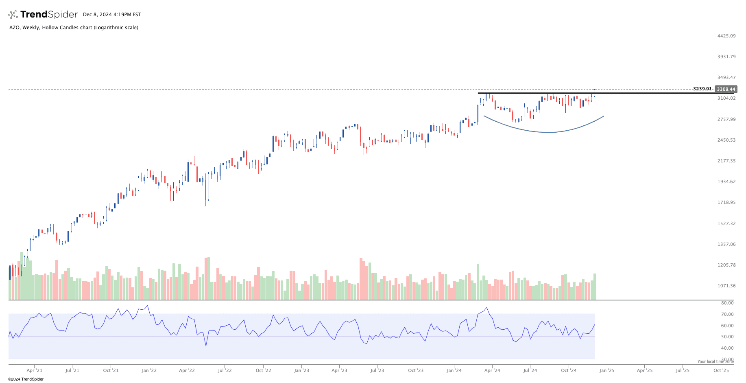
Task: Click the Oct '25 time axis label
Action: [x=721, y=370]
